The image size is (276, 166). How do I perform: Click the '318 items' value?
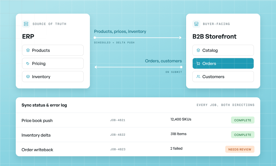(178, 134)
